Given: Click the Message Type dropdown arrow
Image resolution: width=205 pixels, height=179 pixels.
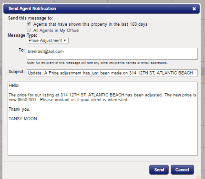Looking at the screenshot, I should point(65,41).
